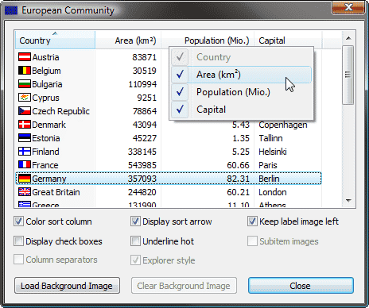Select the Czech Republic row name

(60, 111)
